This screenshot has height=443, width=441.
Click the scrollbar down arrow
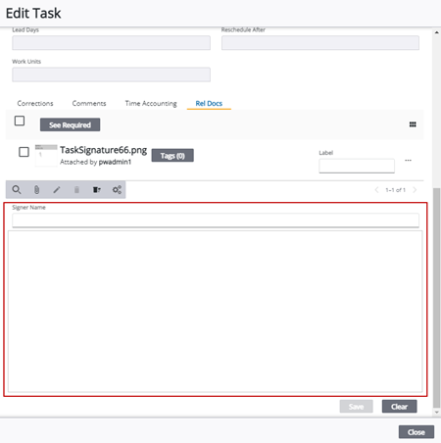(x=437, y=413)
